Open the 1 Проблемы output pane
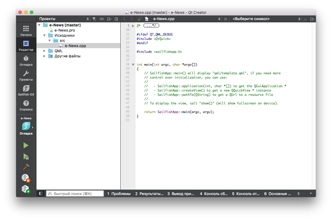Image resolution: width=332 pixels, height=220 pixels. 119,194
